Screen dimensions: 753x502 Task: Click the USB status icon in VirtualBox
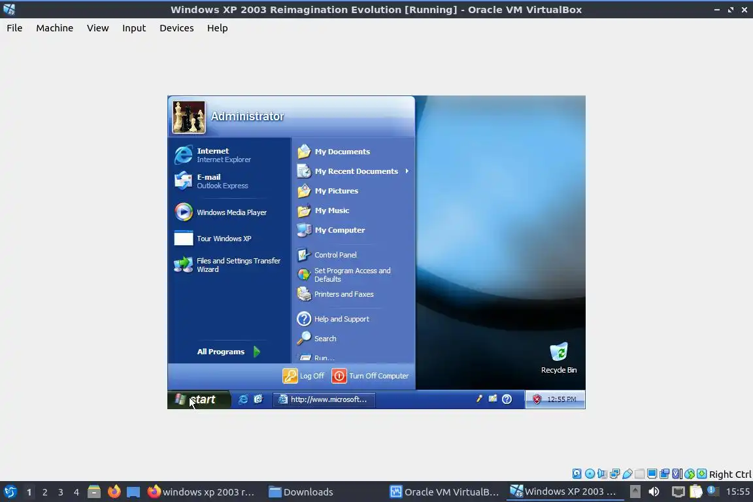tap(627, 474)
